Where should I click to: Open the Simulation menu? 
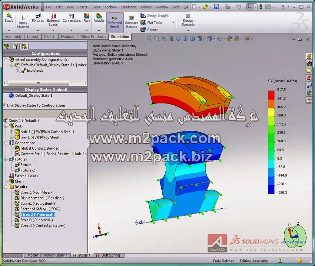129,7
